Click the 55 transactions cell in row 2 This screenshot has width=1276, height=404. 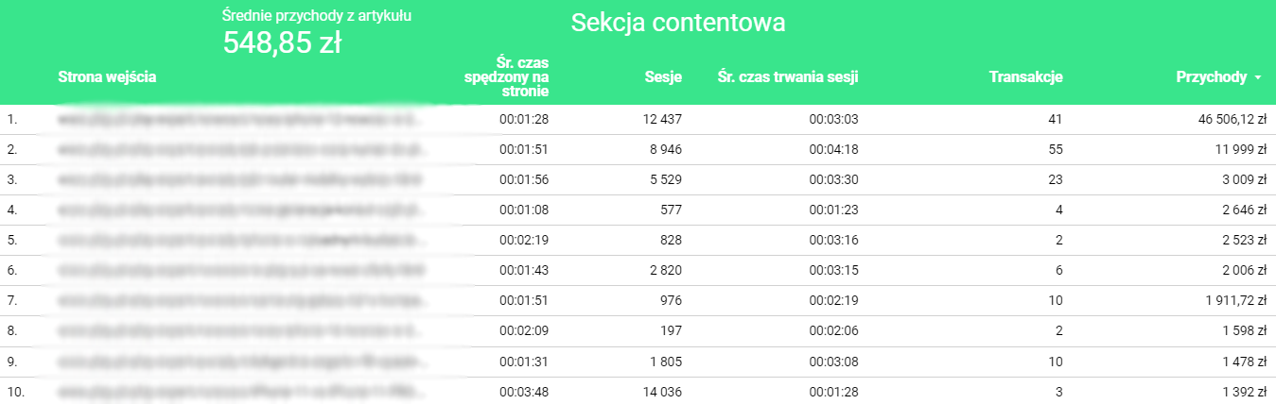[x=1055, y=150]
